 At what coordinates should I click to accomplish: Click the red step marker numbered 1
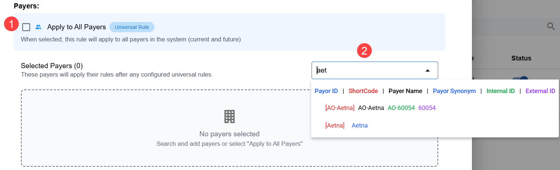11,25
